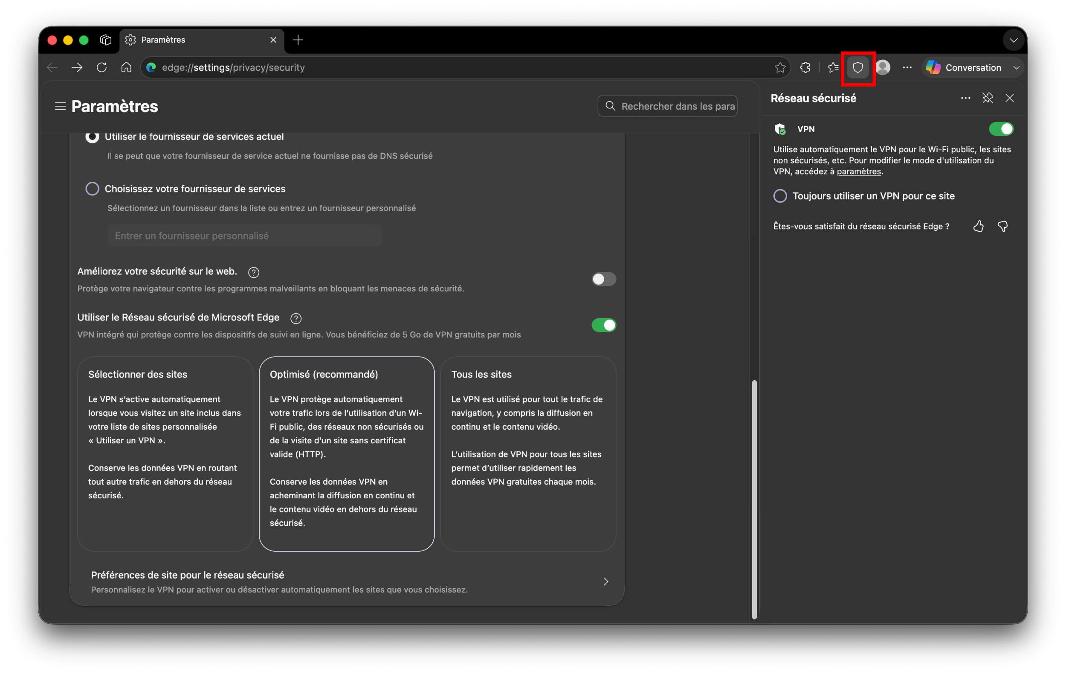Reload the page with refresh icon
The height and width of the screenshot is (675, 1066).
pyautogui.click(x=102, y=67)
